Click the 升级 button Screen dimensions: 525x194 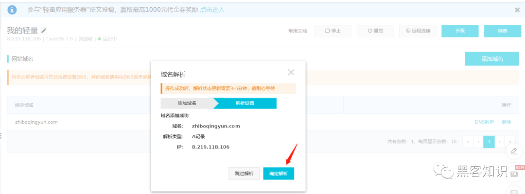pos(460,31)
